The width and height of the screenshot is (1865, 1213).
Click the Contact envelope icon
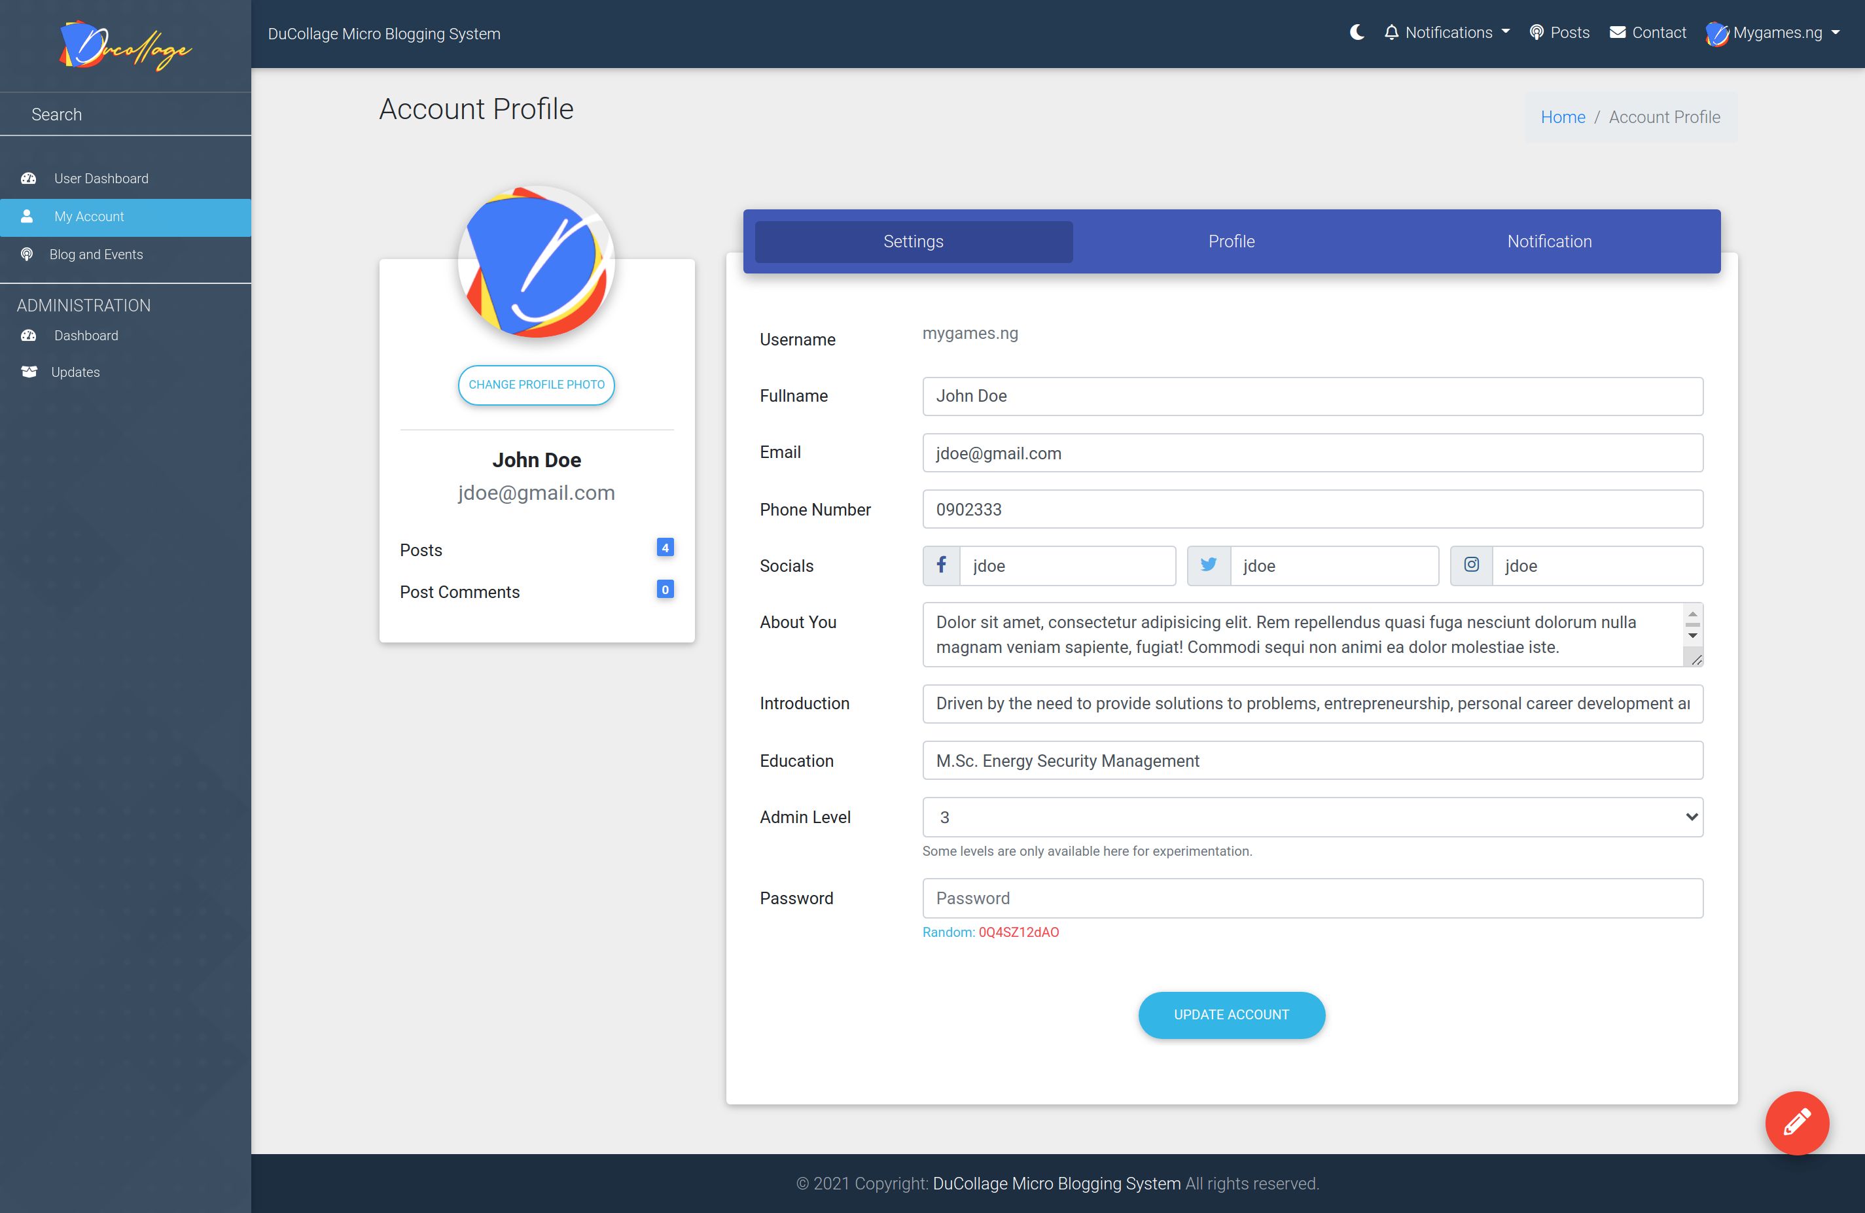coord(1618,33)
